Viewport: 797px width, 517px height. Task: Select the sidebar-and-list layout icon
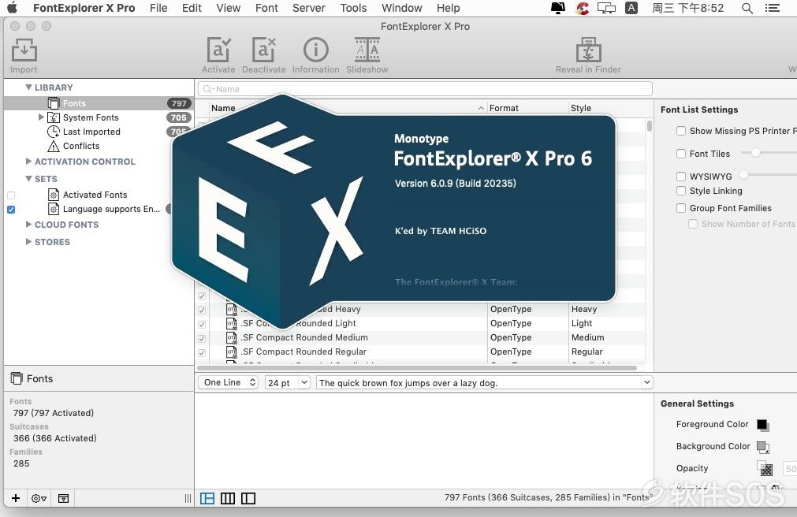pyautogui.click(x=207, y=498)
